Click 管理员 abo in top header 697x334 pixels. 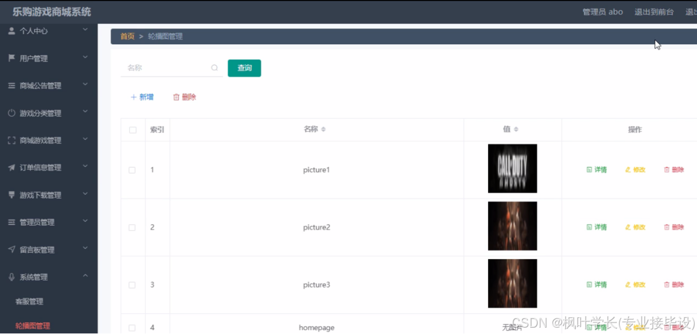(603, 12)
